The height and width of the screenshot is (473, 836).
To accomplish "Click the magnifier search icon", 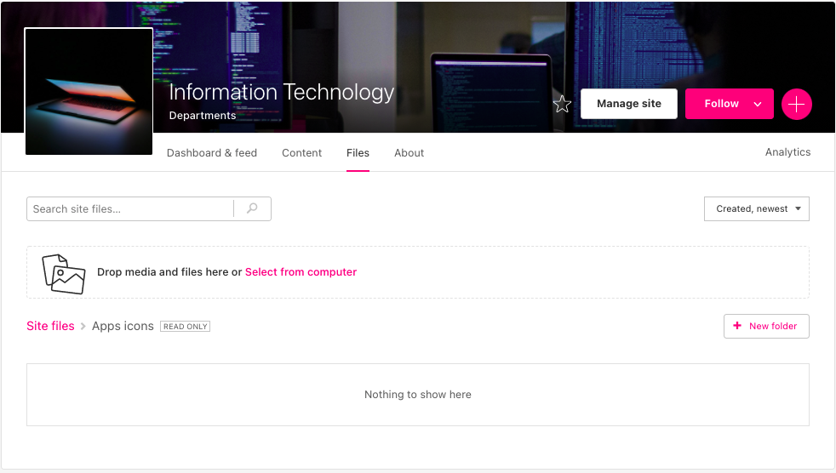I will tap(252, 208).
